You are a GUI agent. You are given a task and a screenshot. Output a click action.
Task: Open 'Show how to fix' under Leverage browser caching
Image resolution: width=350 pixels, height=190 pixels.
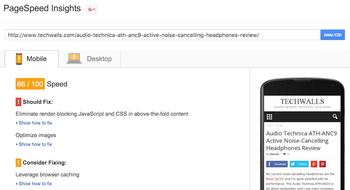coord(35,183)
